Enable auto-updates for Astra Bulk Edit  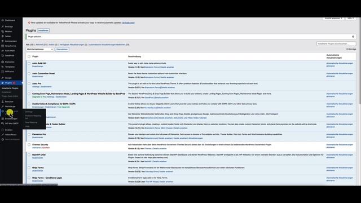click(x=340, y=65)
